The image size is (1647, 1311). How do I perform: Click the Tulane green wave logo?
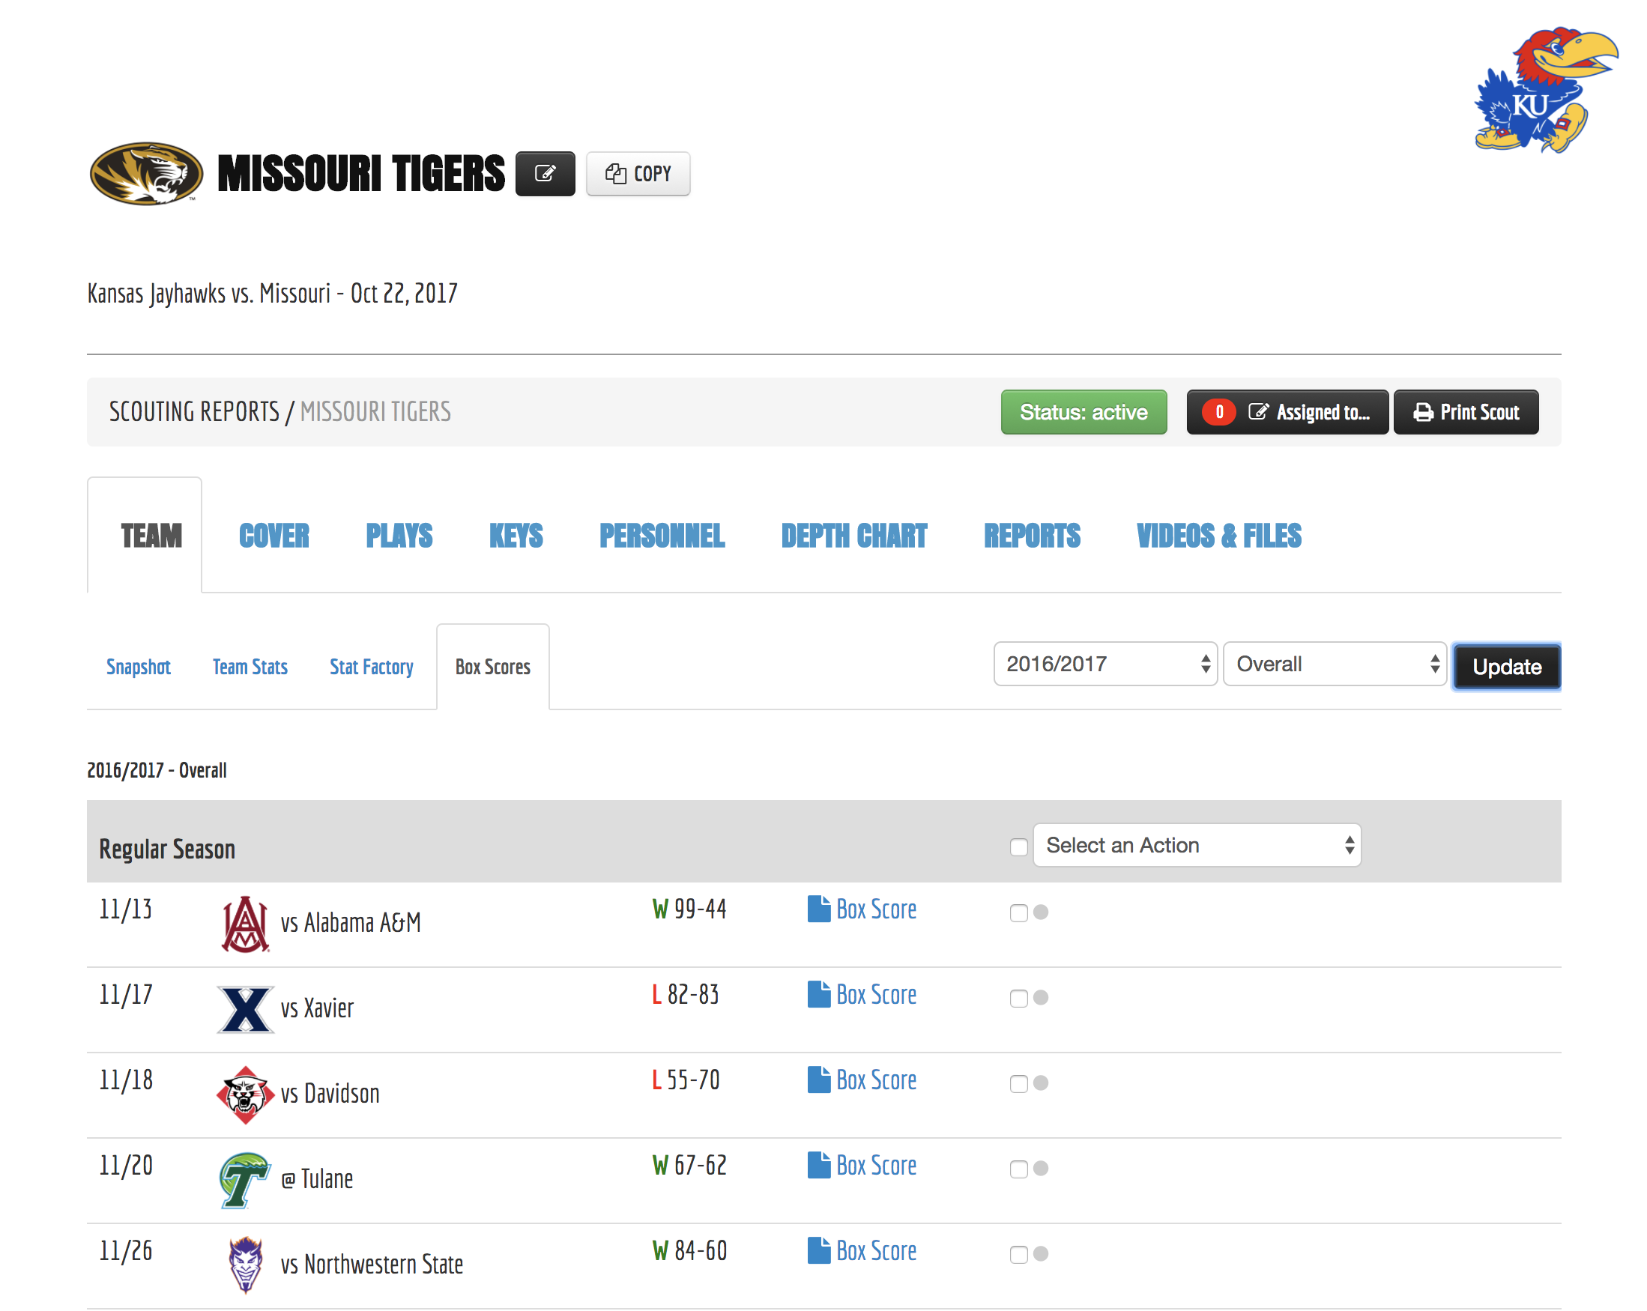click(244, 1180)
